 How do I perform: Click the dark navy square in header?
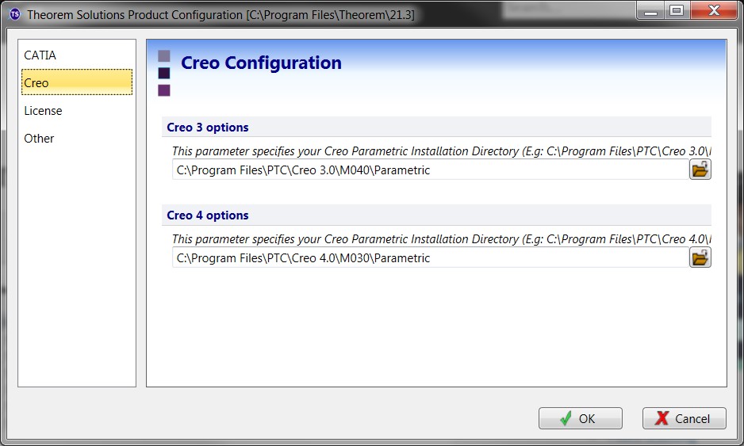click(164, 73)
